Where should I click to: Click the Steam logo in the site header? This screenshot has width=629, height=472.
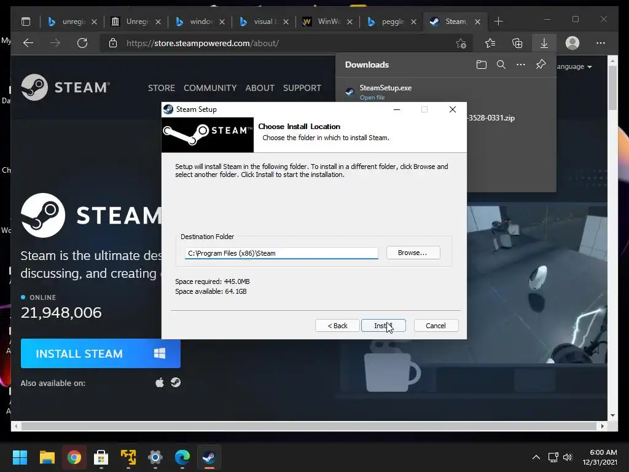(x=65, y=87)
